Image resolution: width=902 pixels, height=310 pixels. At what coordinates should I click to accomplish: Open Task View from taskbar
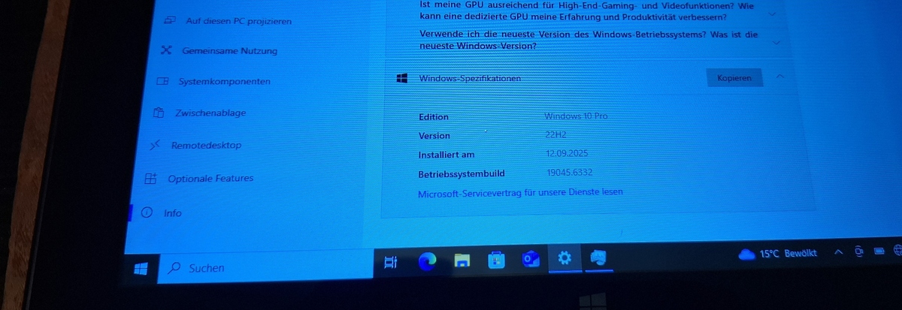(390, 262)
